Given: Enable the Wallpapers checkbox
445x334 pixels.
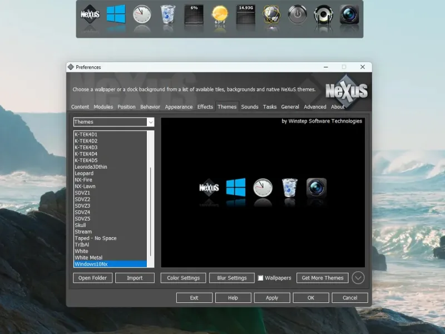Looking at the screenshot, I should coord(260,278).
